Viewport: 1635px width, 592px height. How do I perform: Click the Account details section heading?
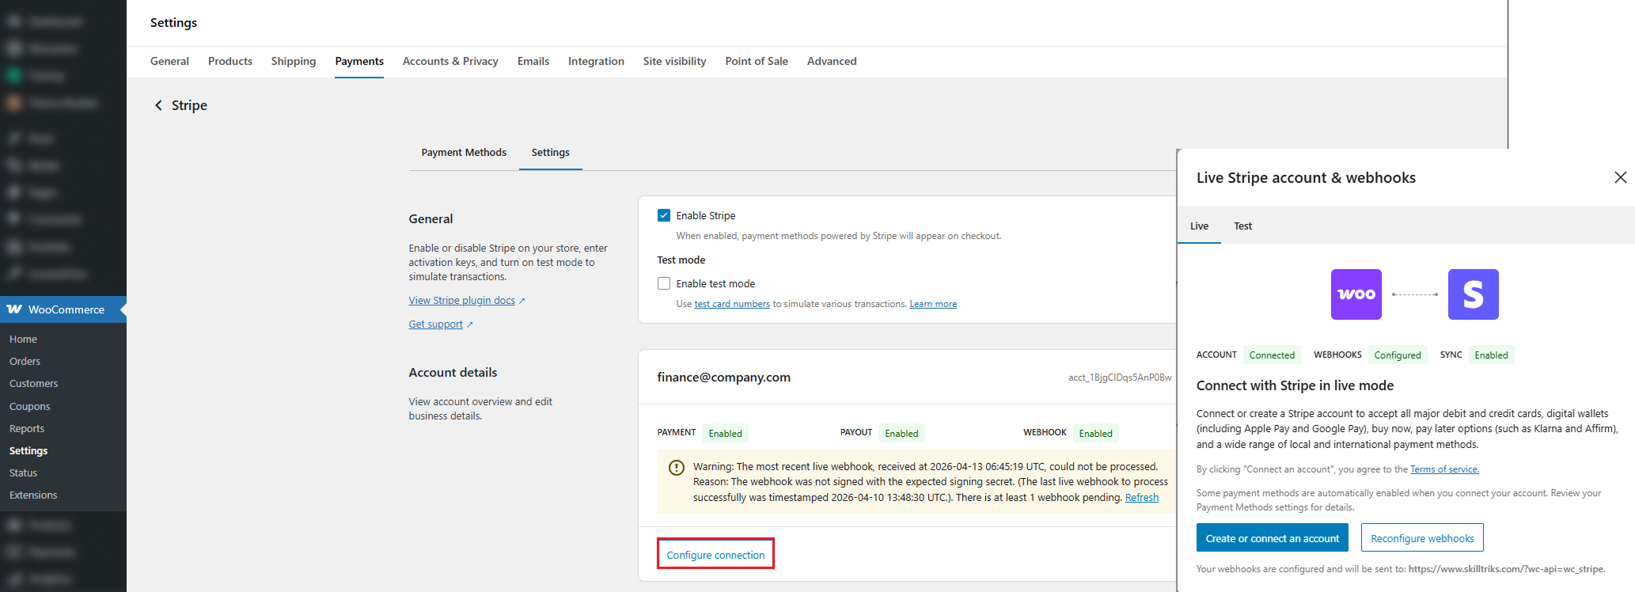click(453, 372)
